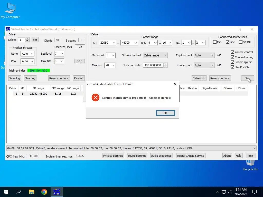Click Clock corr ratio spinner arrows

click(x=165, y=65)
